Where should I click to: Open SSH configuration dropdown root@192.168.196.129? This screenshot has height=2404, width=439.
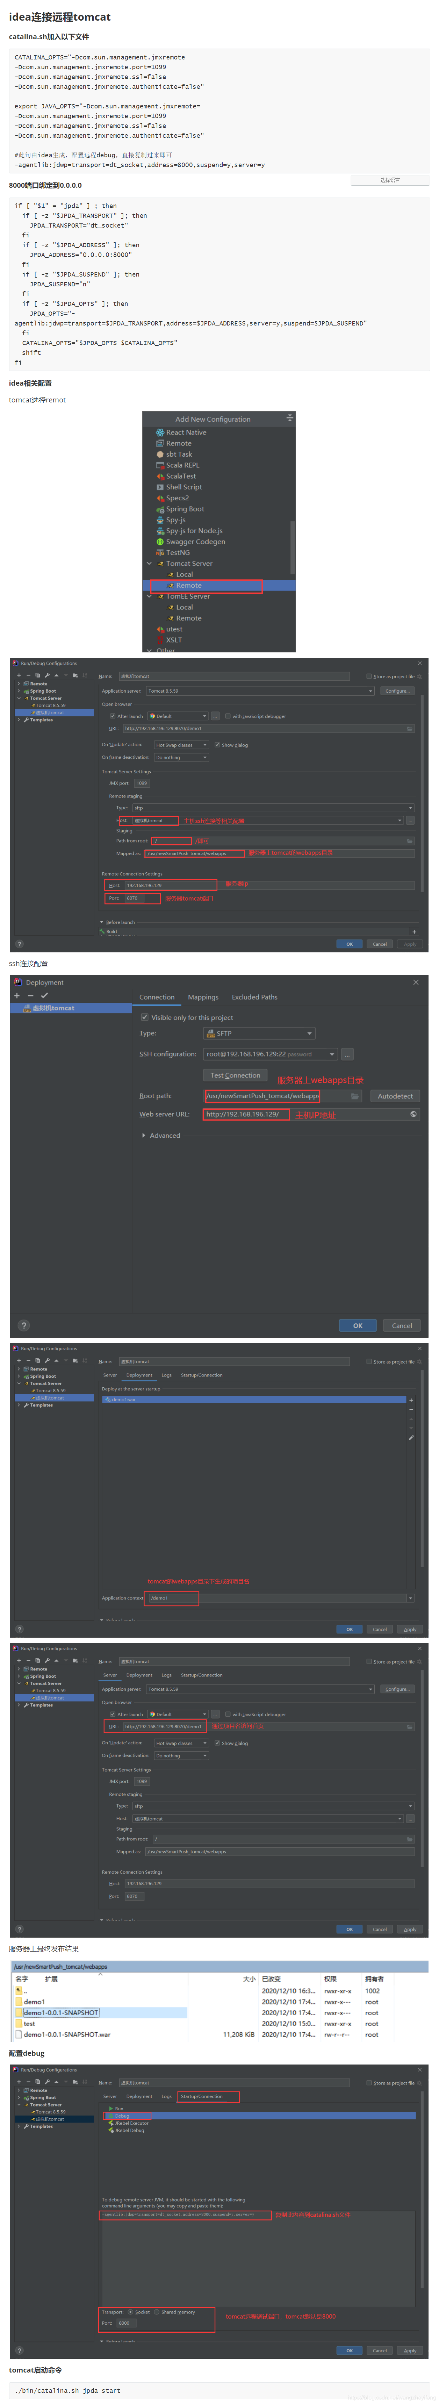pos(270,1054)
